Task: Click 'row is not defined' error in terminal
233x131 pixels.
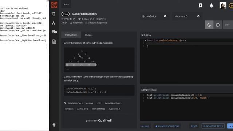Action: (x=17, y=8)
